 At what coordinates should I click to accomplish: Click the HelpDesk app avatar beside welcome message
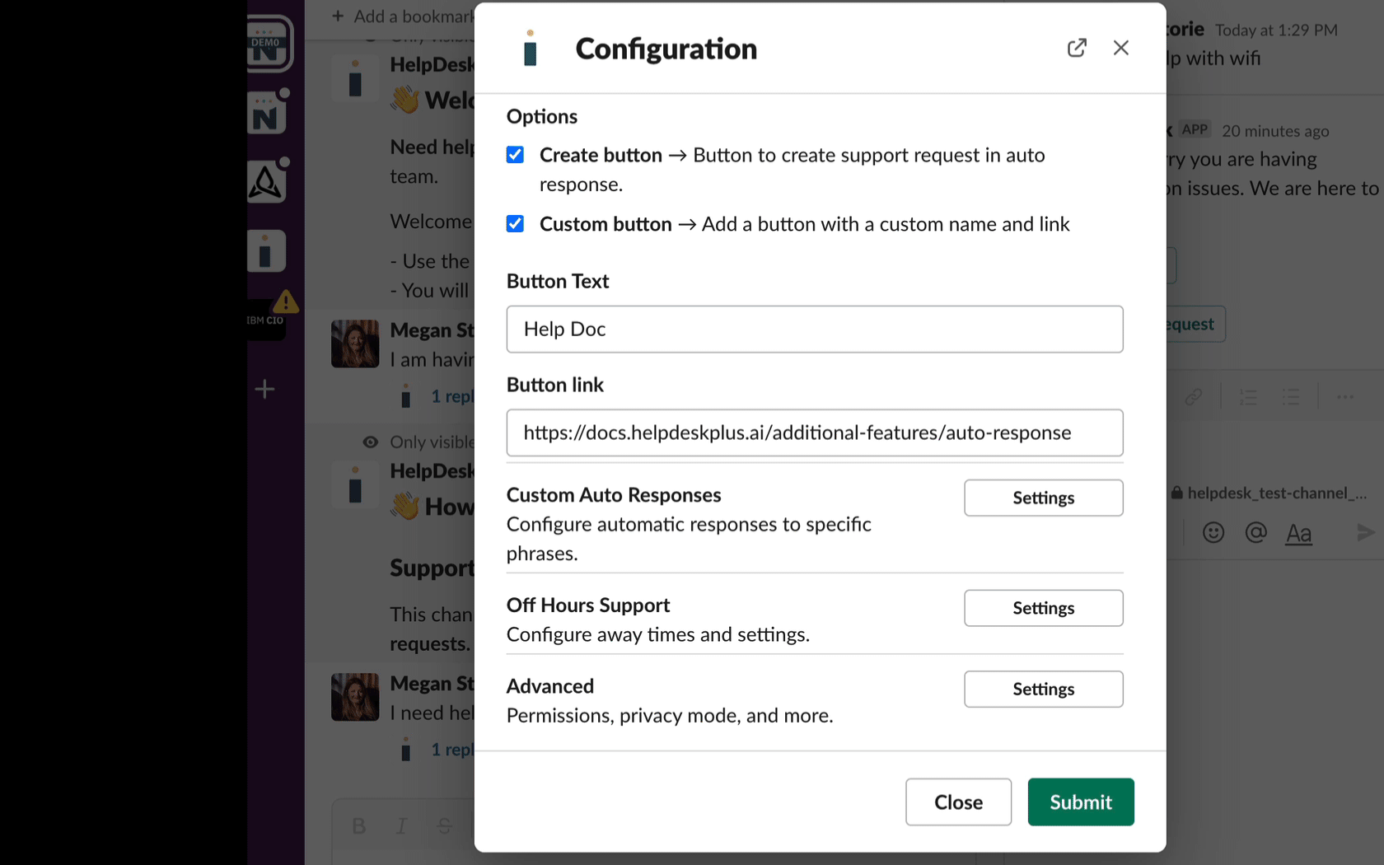[355, 78]
